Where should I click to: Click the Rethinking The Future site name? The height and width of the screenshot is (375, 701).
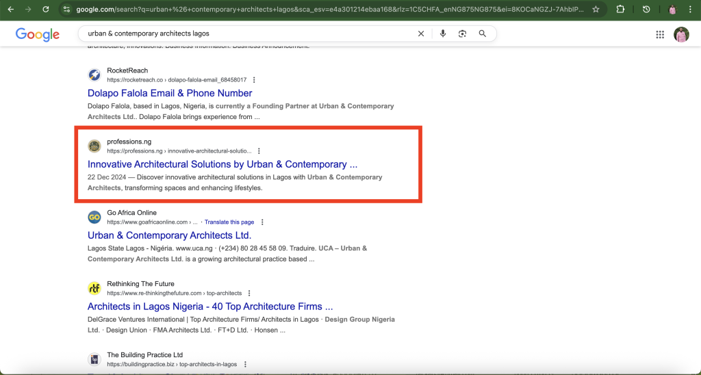[140, 284]
